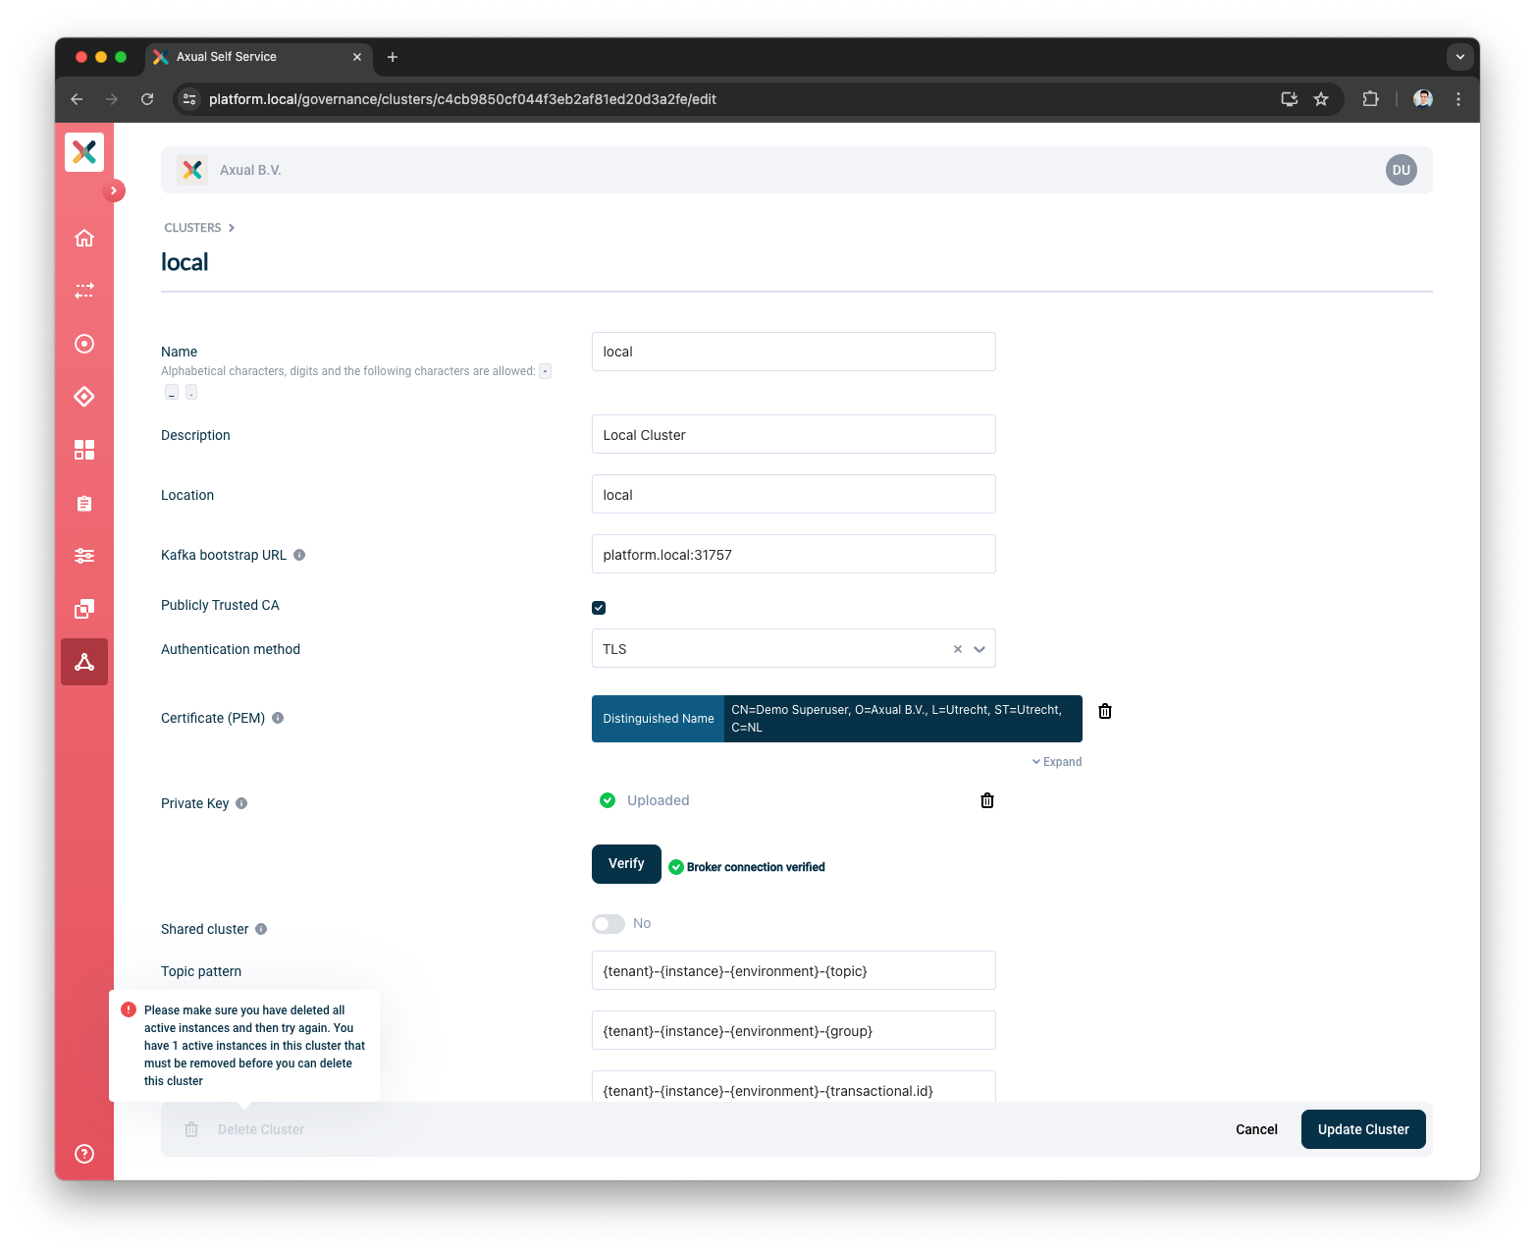
Task: Cancel editing the cluster
Action: click(1256, 1129)
